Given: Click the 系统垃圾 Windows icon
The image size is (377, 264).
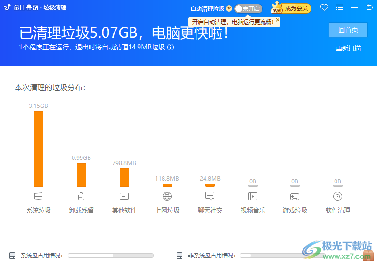Looking at the screenshot, I should pyautogui.click(x=39, y=197).
